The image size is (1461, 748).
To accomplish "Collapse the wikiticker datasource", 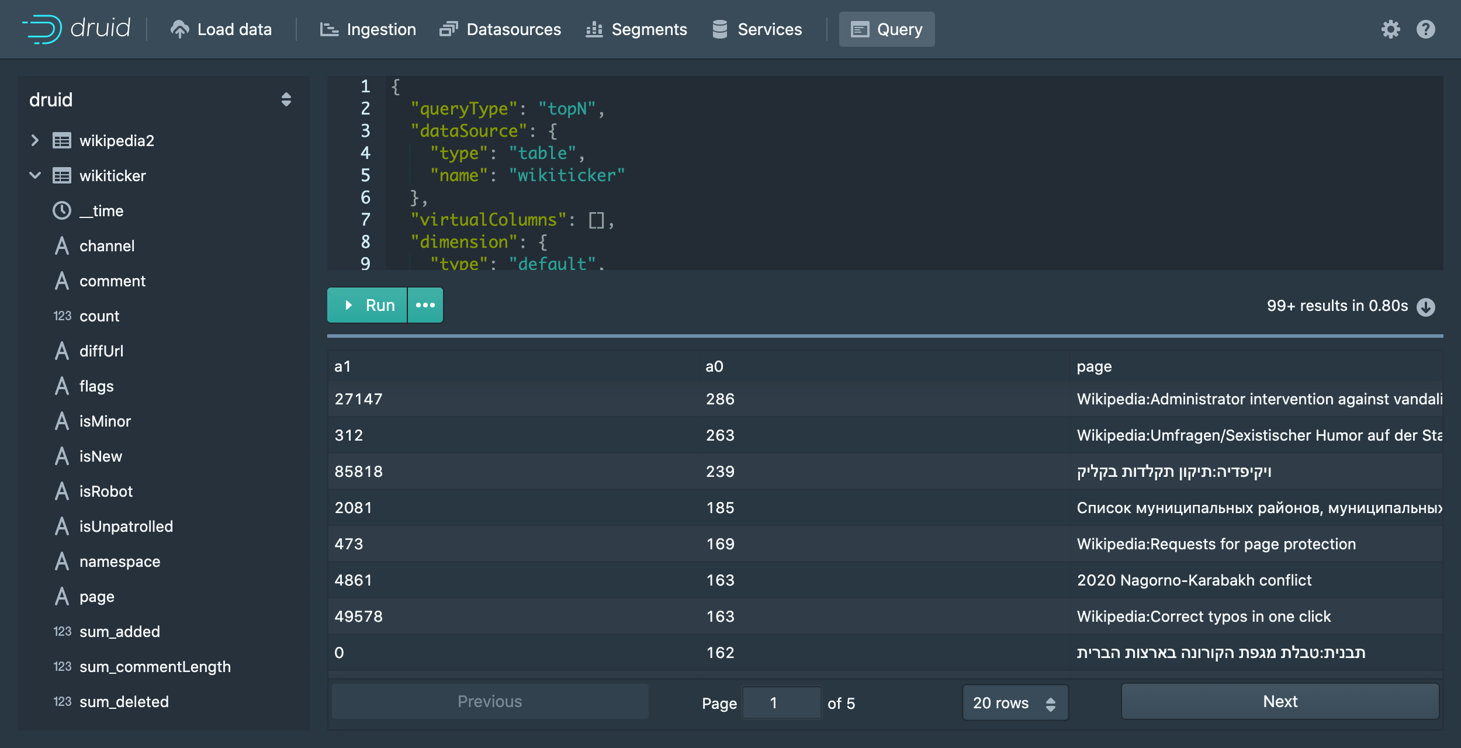I will [35, 175].
